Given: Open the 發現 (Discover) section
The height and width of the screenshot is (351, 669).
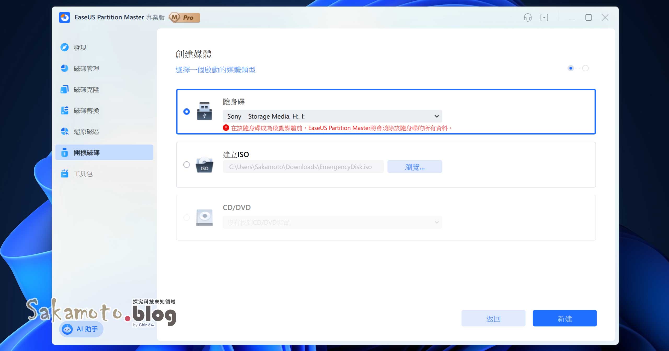Looking at the screenshot, I should click(x=80, y=48).
